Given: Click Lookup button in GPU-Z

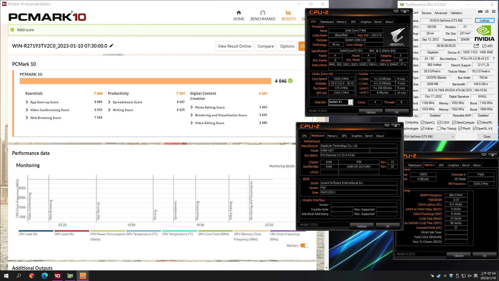Looking at the screenshot, I should tap(484, 21).
